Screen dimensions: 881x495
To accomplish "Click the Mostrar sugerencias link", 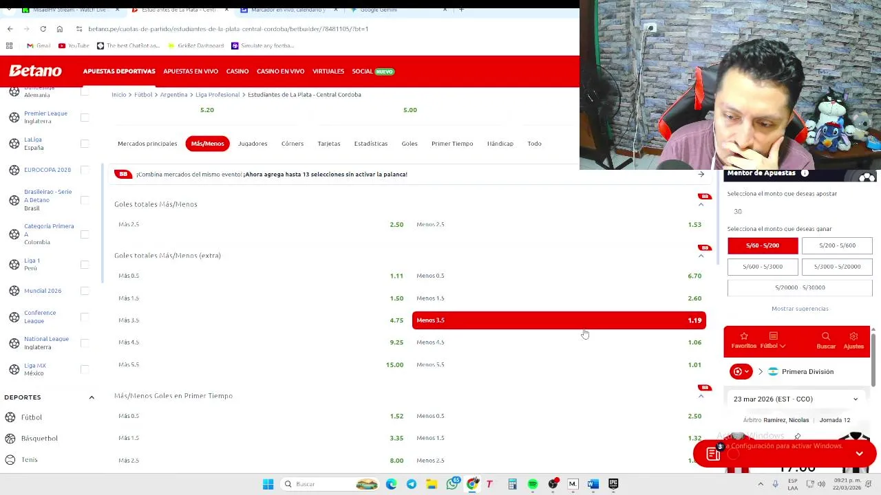I will [x=800, y=309].
